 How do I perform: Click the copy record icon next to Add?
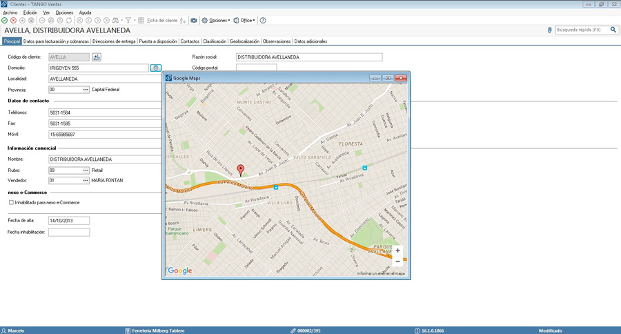[31, 21]
